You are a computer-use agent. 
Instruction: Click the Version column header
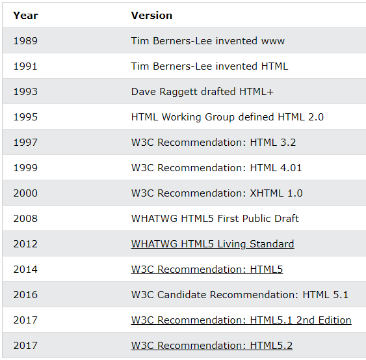(151, 16)
